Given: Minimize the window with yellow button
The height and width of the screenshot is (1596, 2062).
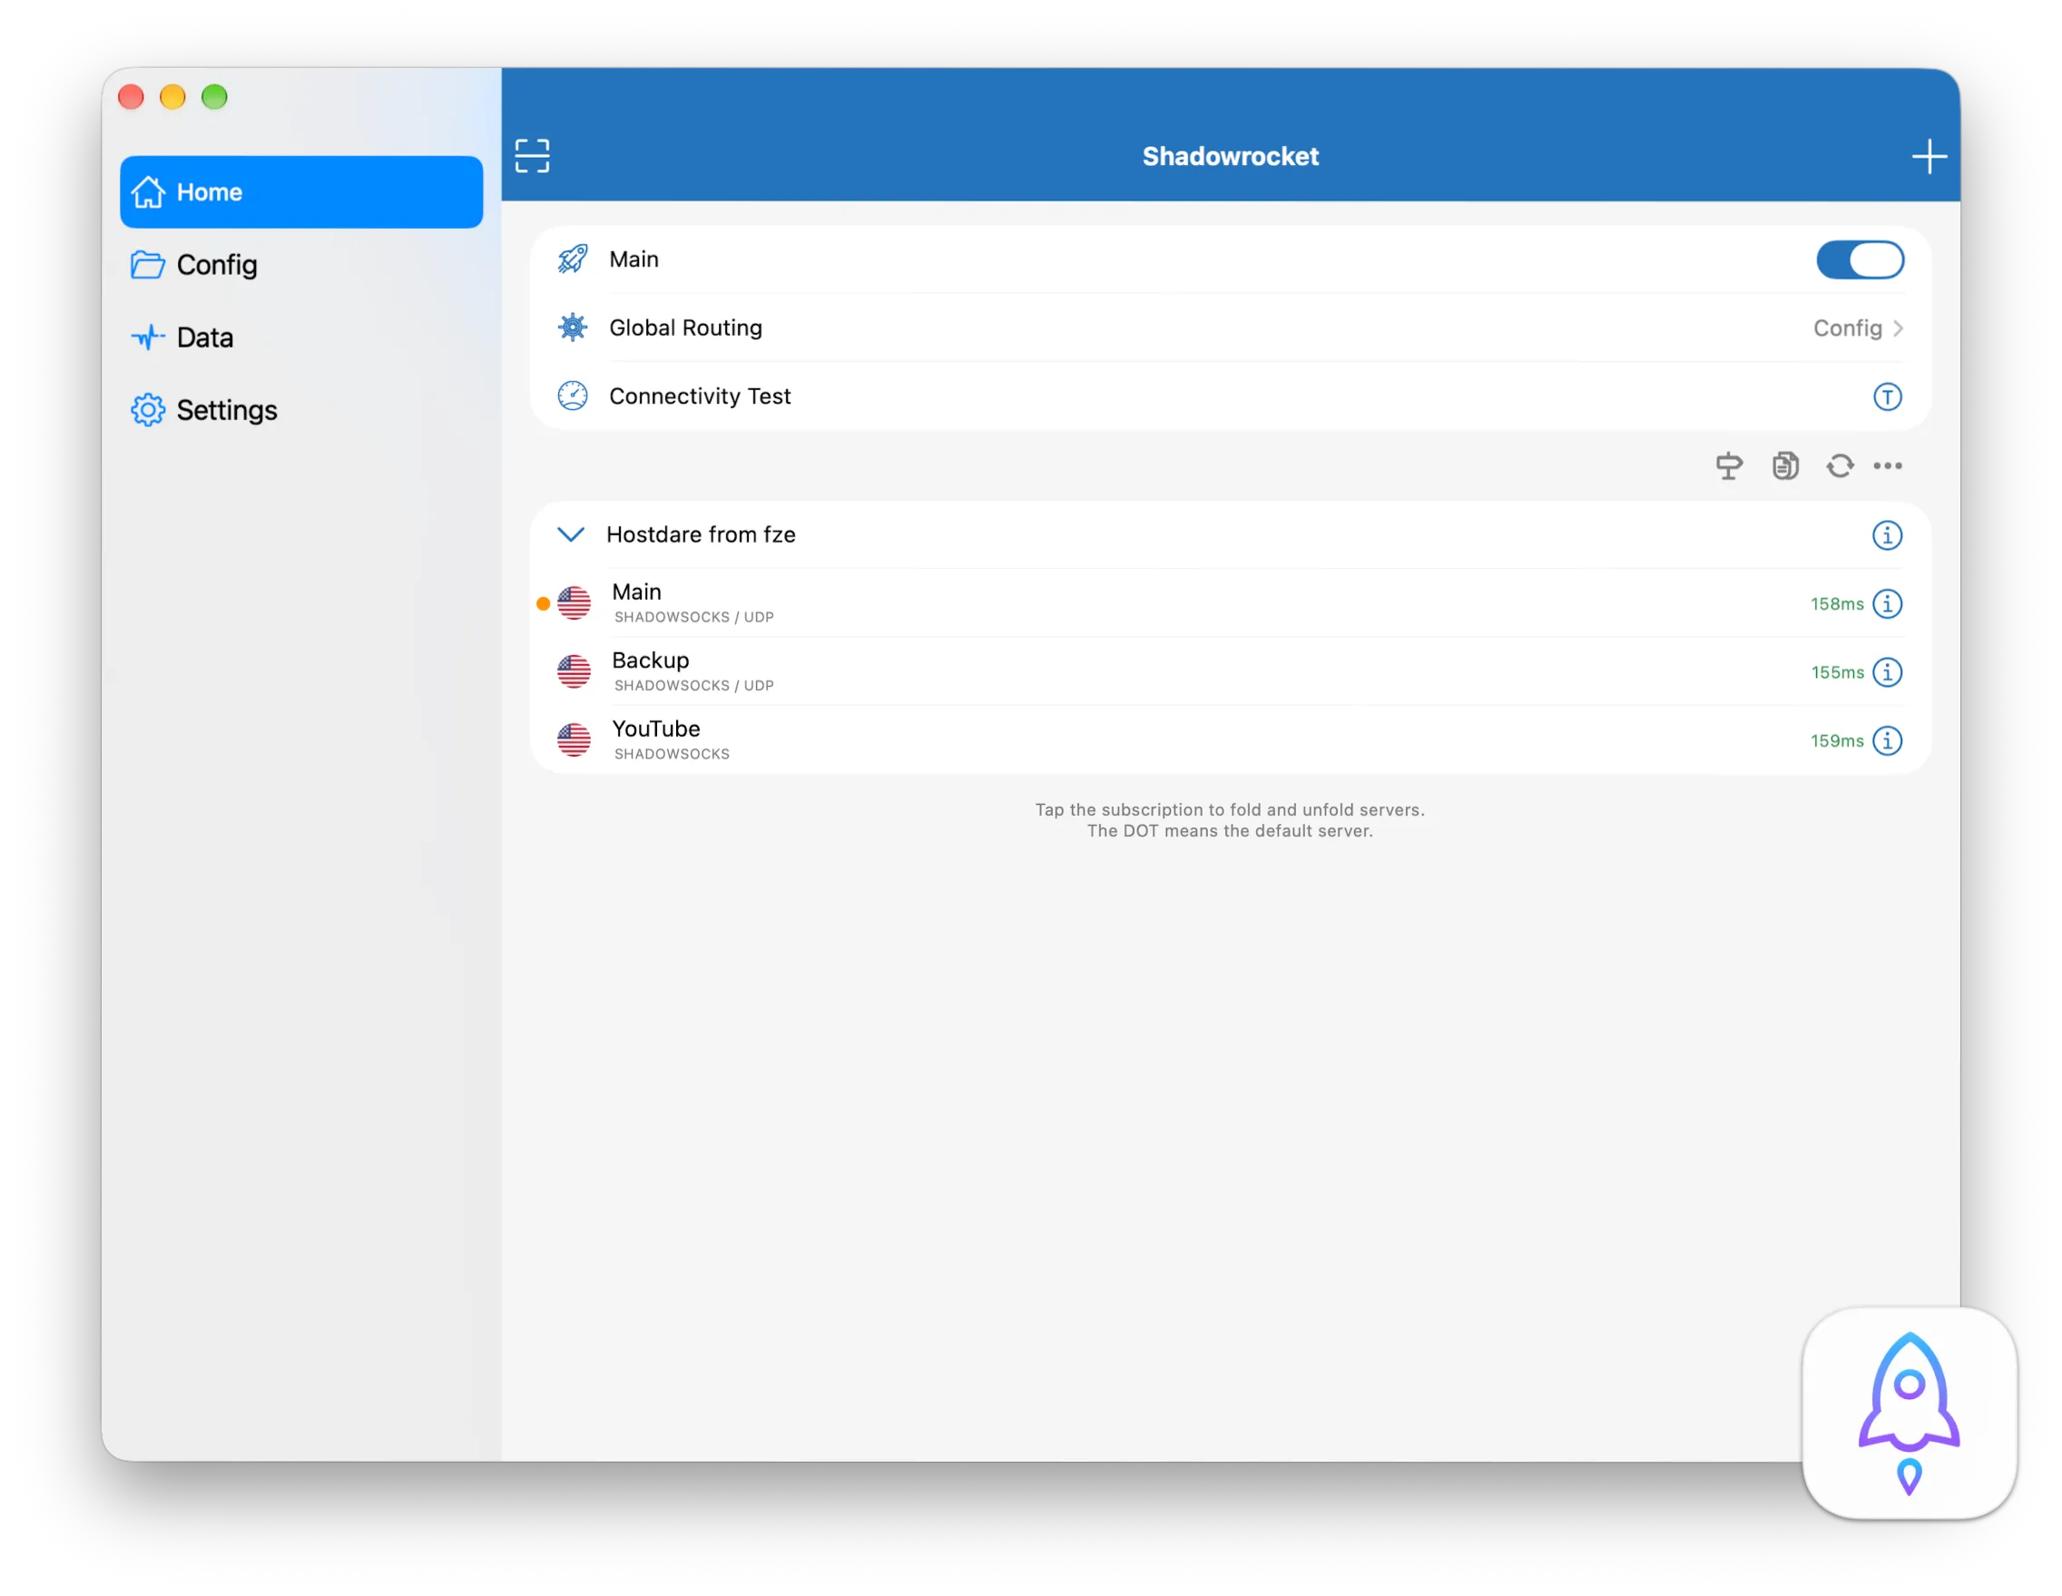Looking at the screenshot, I should pos(172,96).
